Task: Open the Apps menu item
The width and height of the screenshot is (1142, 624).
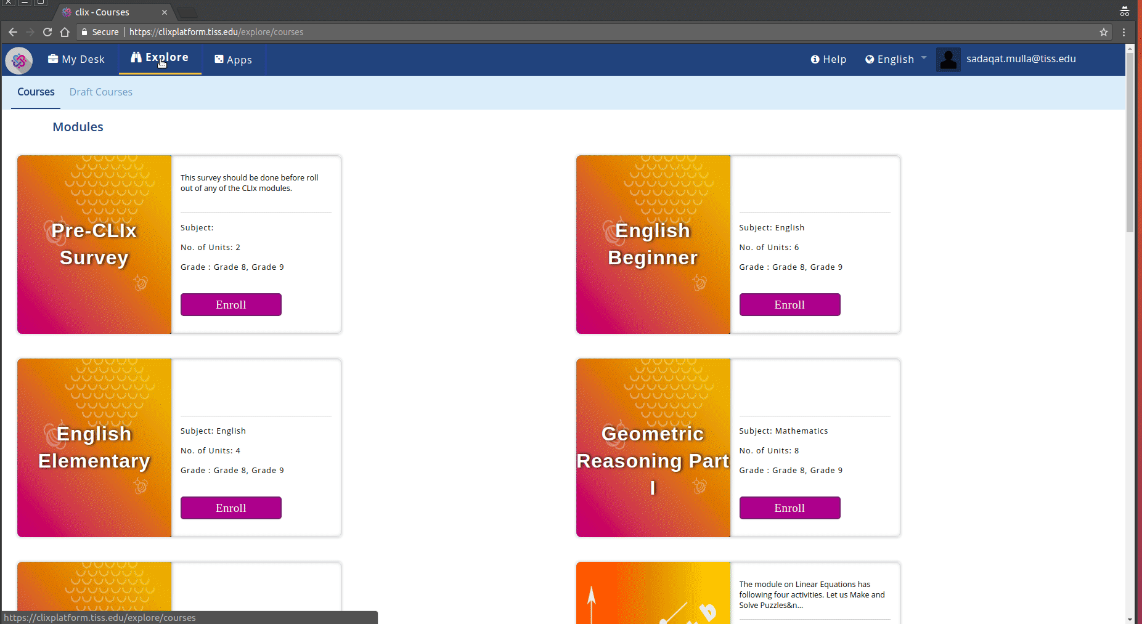Action: [233, 60]
